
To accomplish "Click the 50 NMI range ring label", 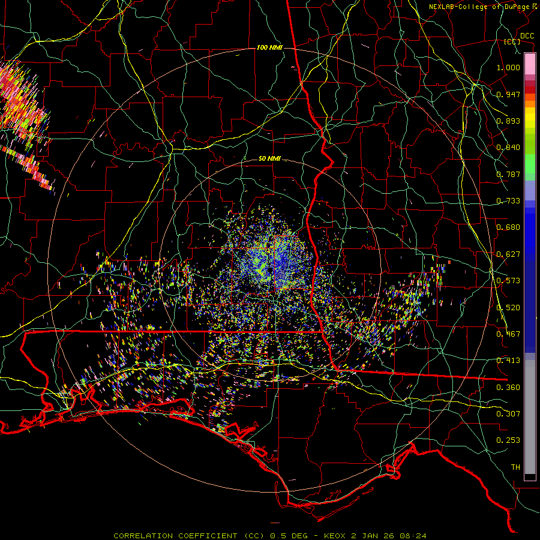I will [x=269, y=159].
